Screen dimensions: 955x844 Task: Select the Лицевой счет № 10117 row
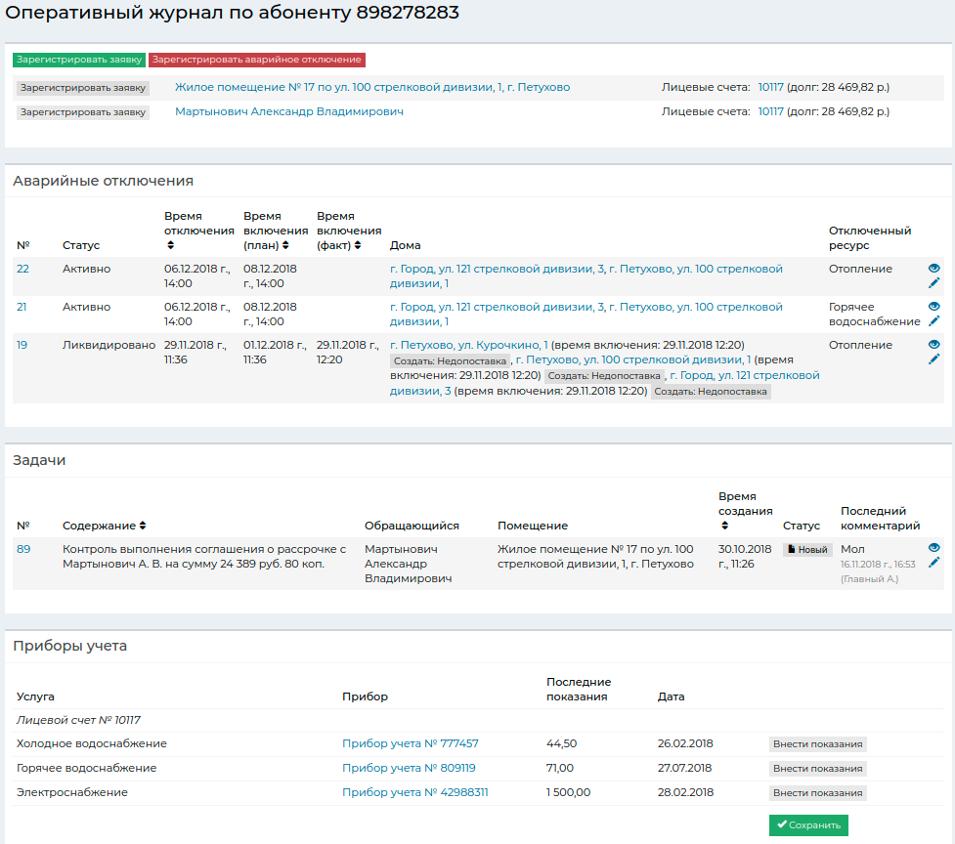478,720
